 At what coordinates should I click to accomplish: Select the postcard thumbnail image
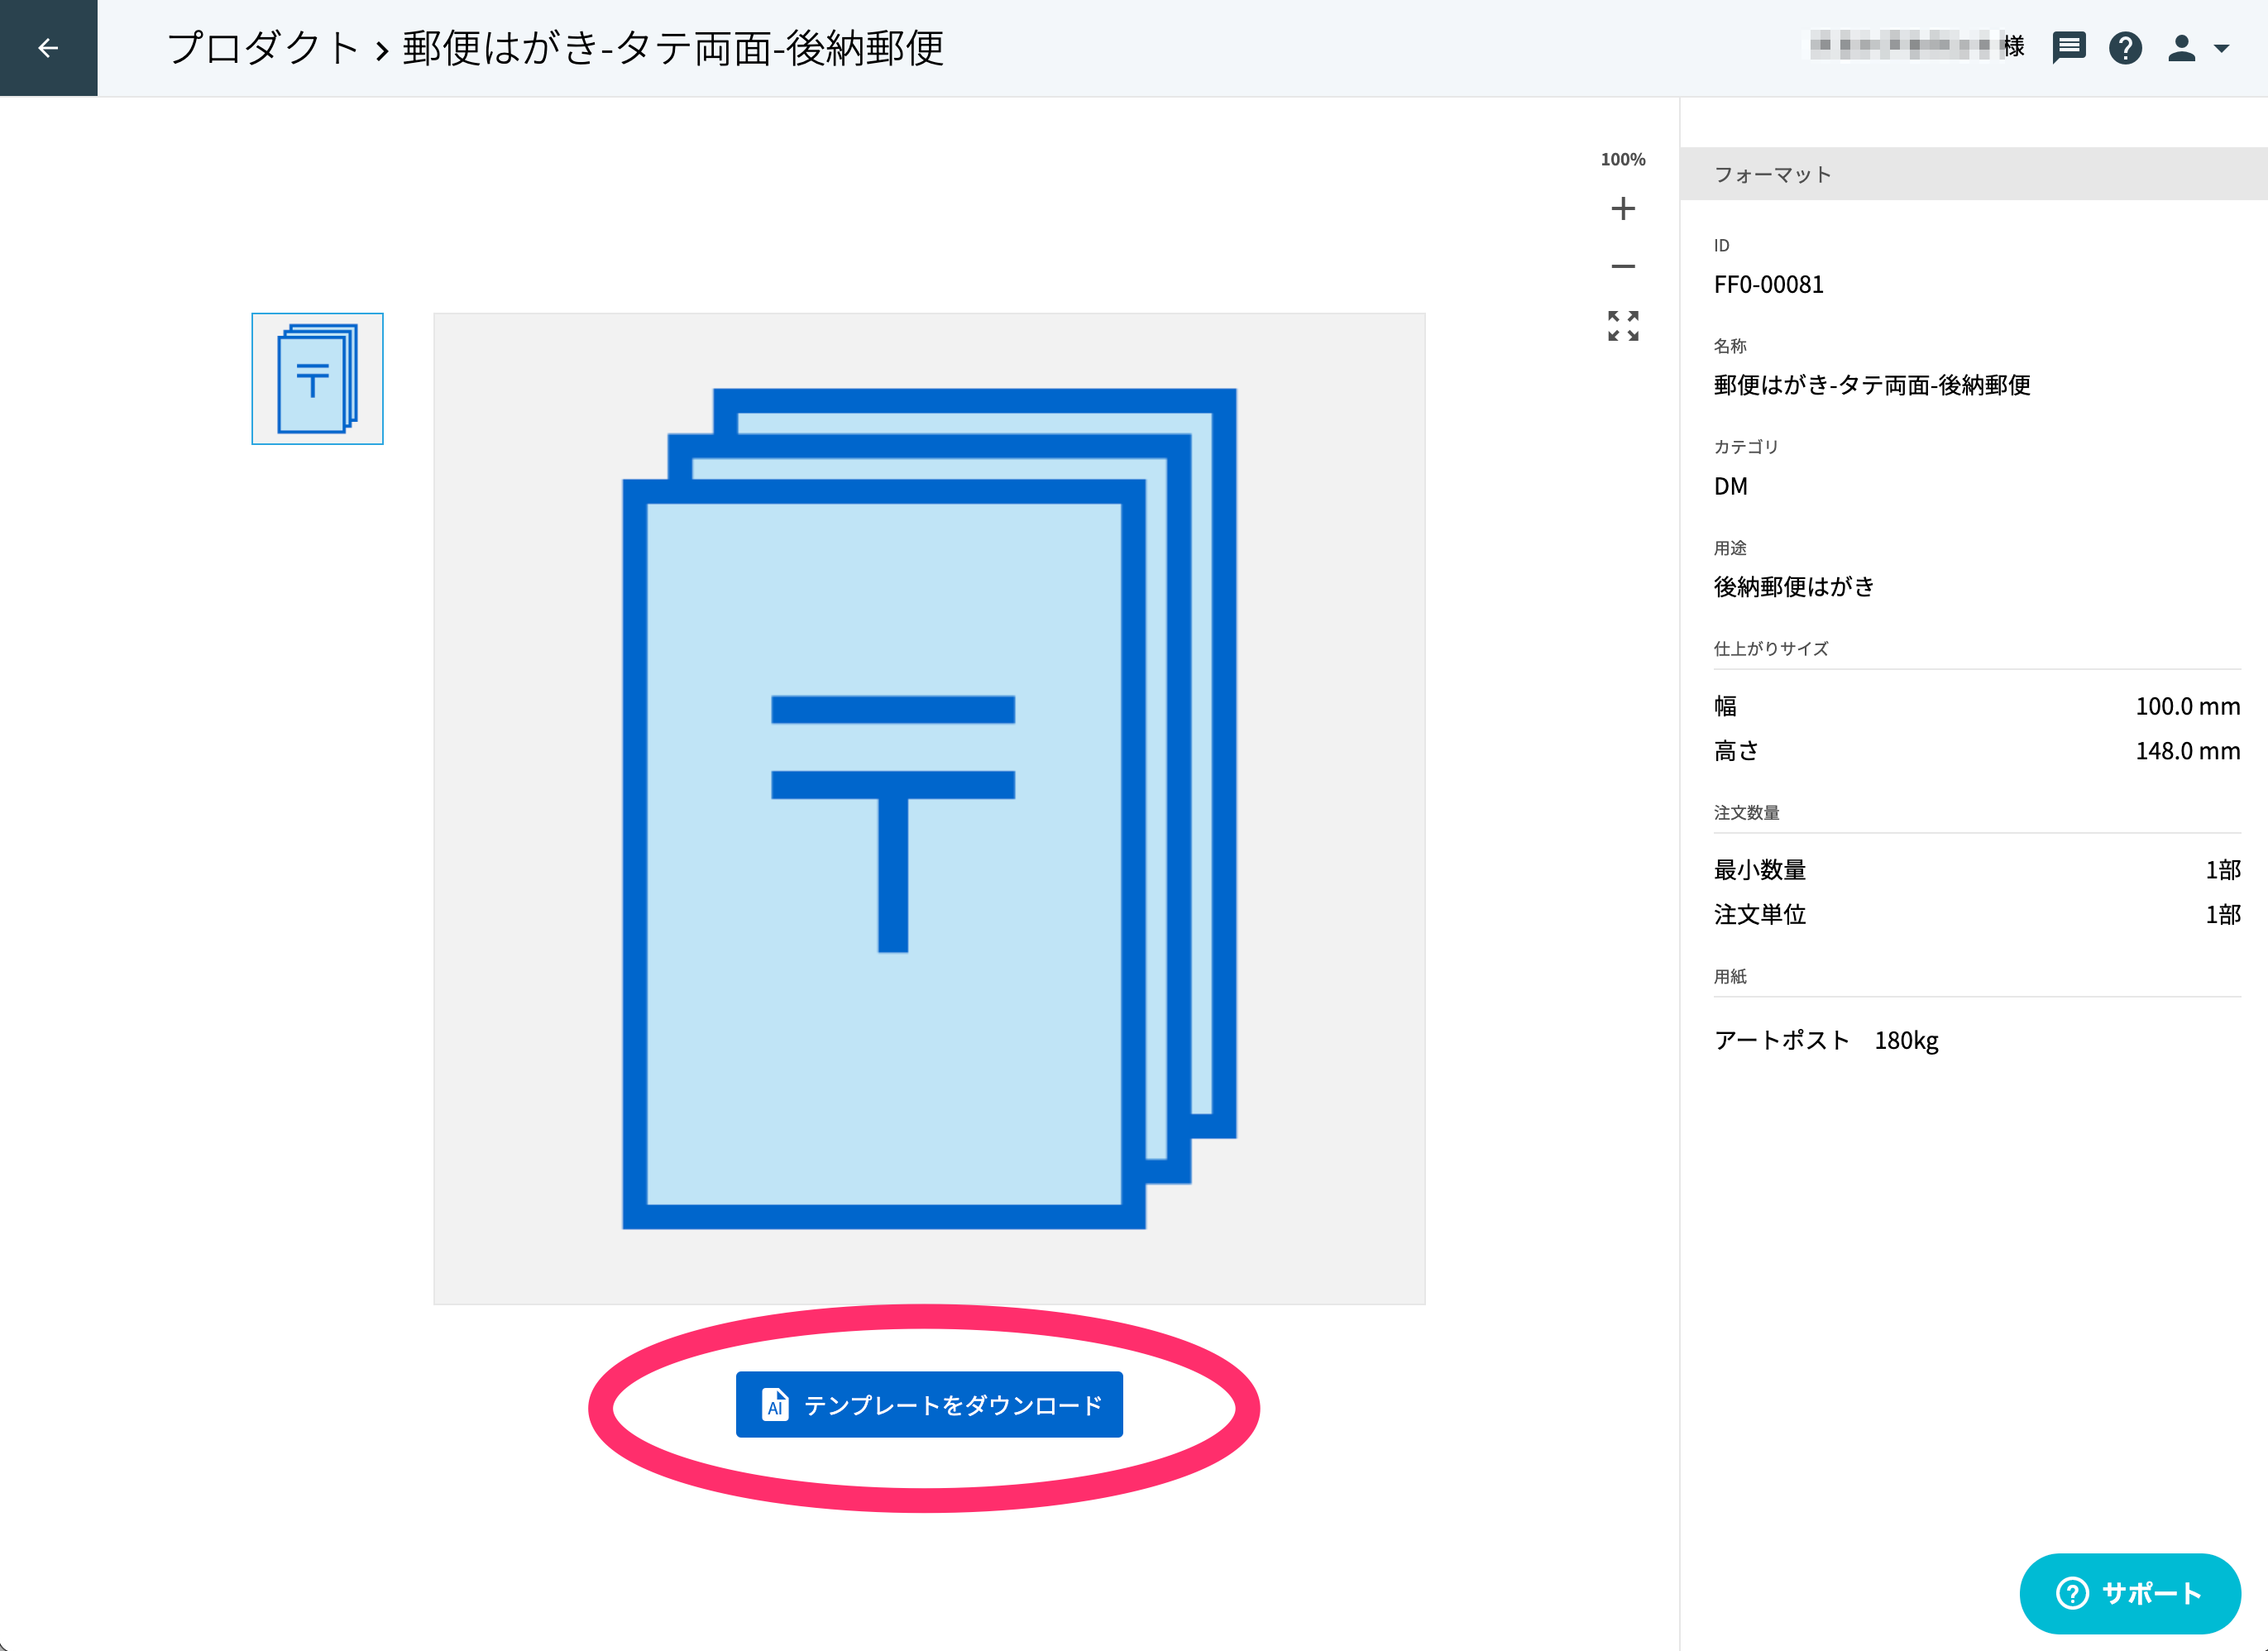tap(317, 379)
